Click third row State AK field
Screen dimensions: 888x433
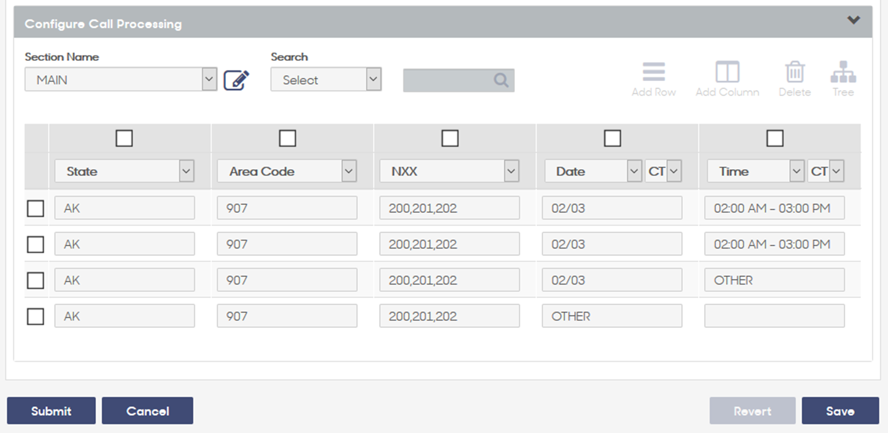click(x=124, y=280)
